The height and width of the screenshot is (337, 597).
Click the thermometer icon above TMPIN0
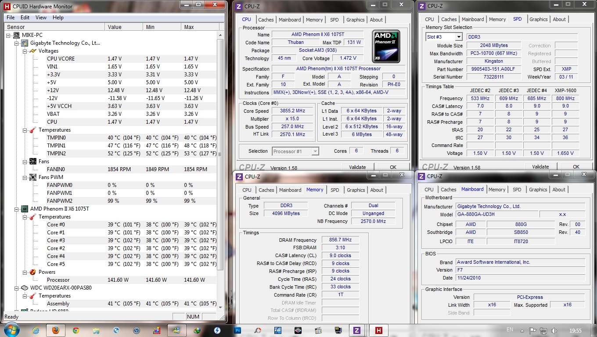33,130
